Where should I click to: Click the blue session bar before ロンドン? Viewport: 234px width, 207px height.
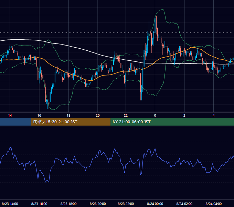coord(15,122)
